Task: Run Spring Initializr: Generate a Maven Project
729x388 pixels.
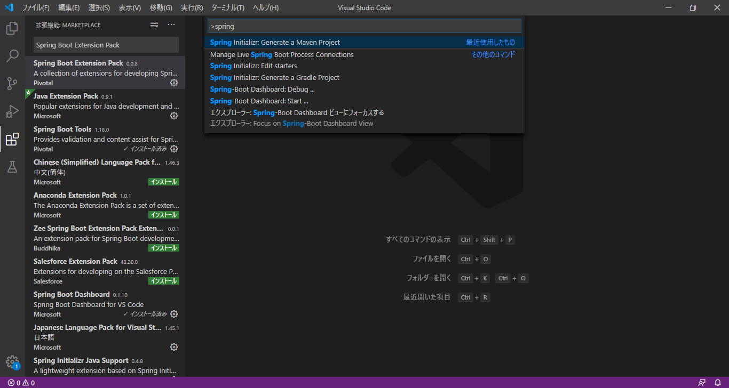Action: 364,42
